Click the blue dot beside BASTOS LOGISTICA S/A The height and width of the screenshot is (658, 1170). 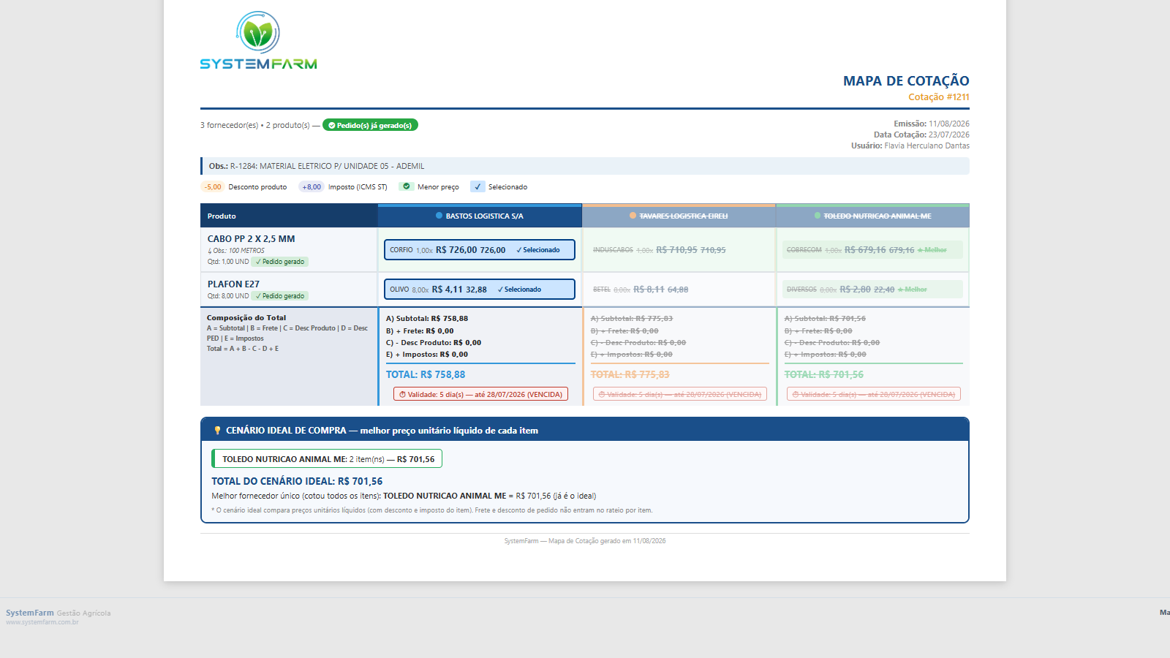[439, 216]
